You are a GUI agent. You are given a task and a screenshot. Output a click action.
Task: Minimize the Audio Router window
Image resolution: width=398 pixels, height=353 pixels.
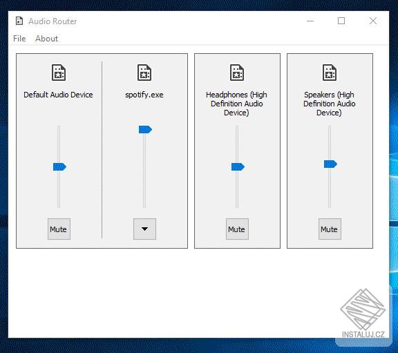310,21
